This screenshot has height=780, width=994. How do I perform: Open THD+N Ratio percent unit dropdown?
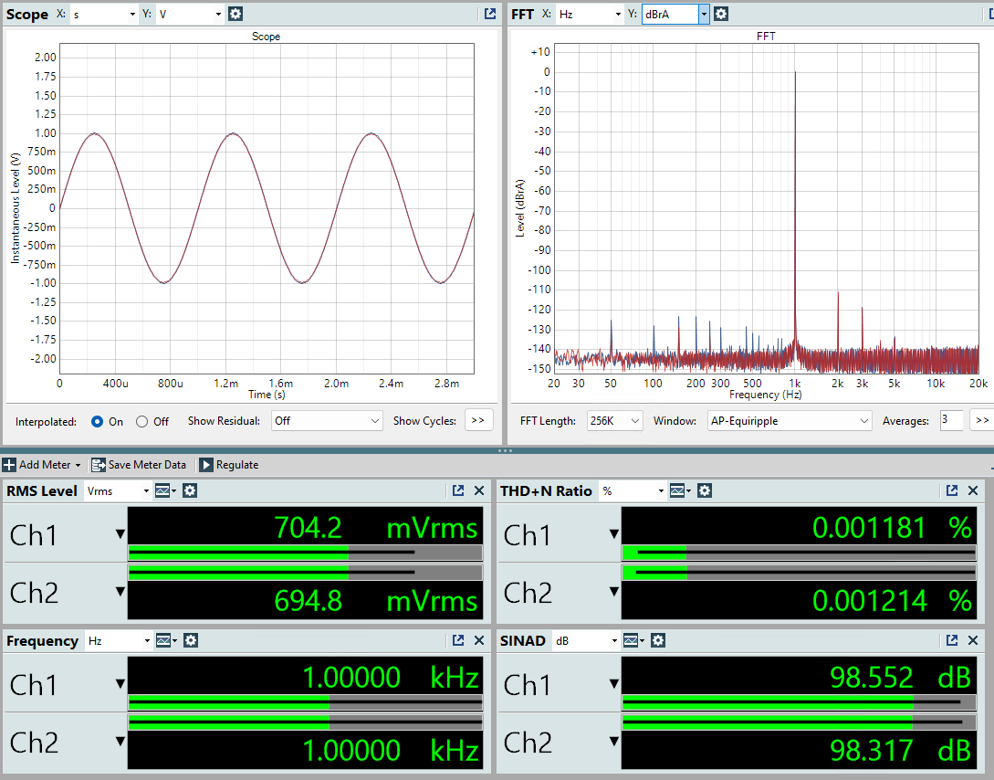(x=633, y=490)
